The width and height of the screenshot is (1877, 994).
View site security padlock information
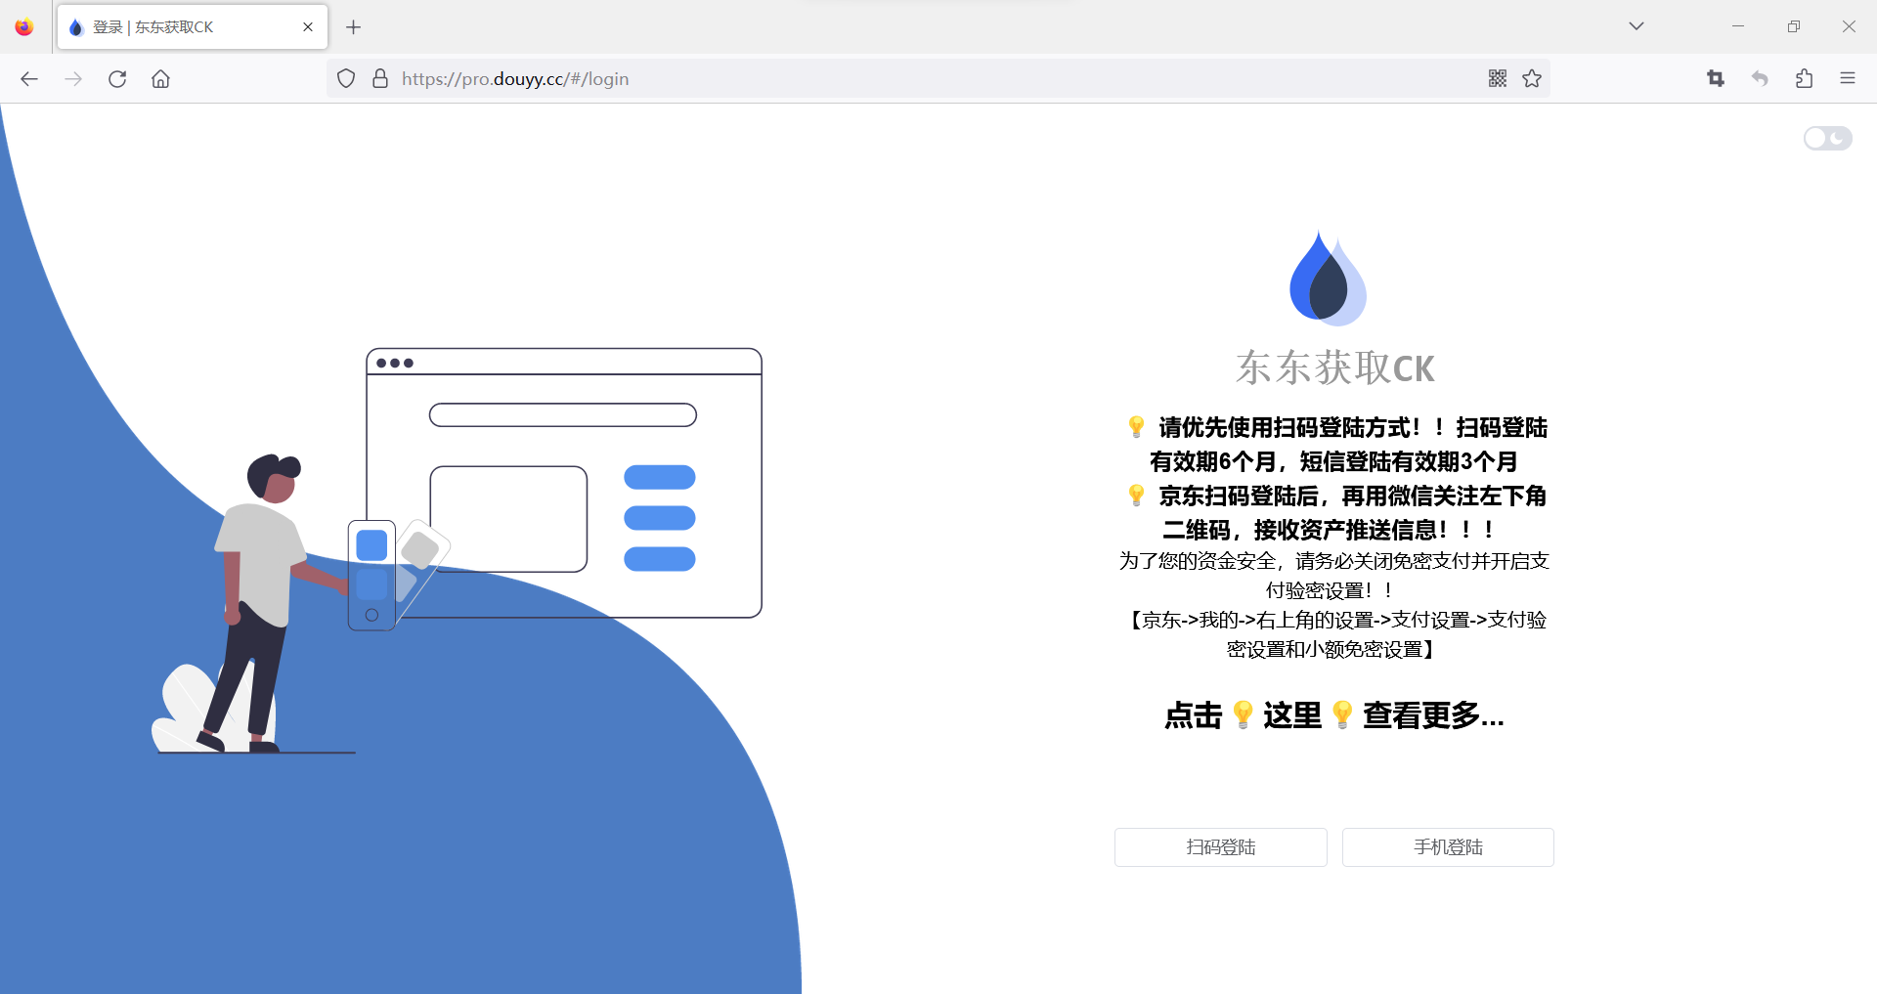pyautogui.click(x=380, y=79)
